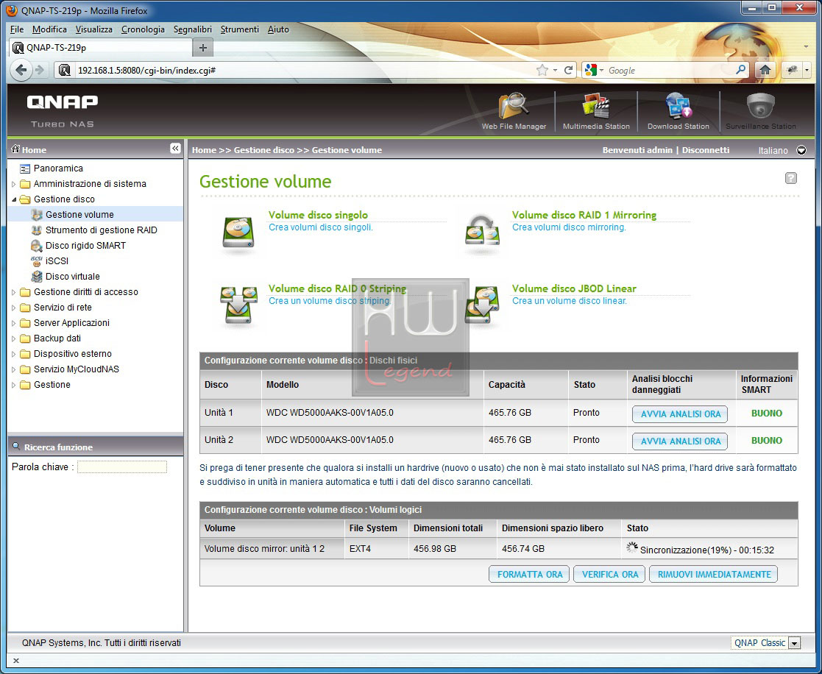Click the QNAP Turbo NAS logo
This screenshot has width=822, height=674.
pos(63,110)
